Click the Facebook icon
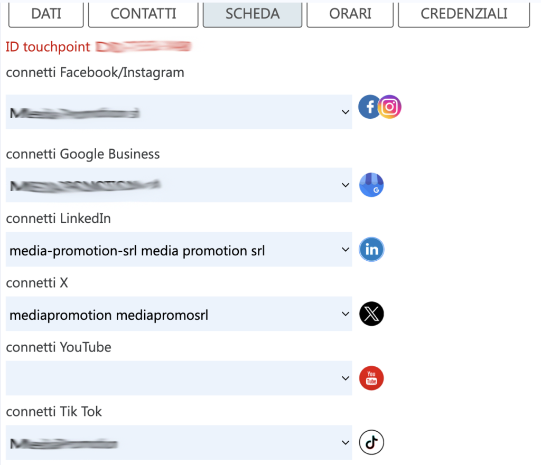Image resolution: width=541 pixels, height=465 pixels. [368, 107]
